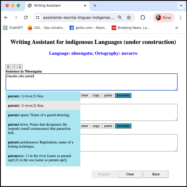
Task: Open the Chrome three-dot menu
Action: point(181,18)
